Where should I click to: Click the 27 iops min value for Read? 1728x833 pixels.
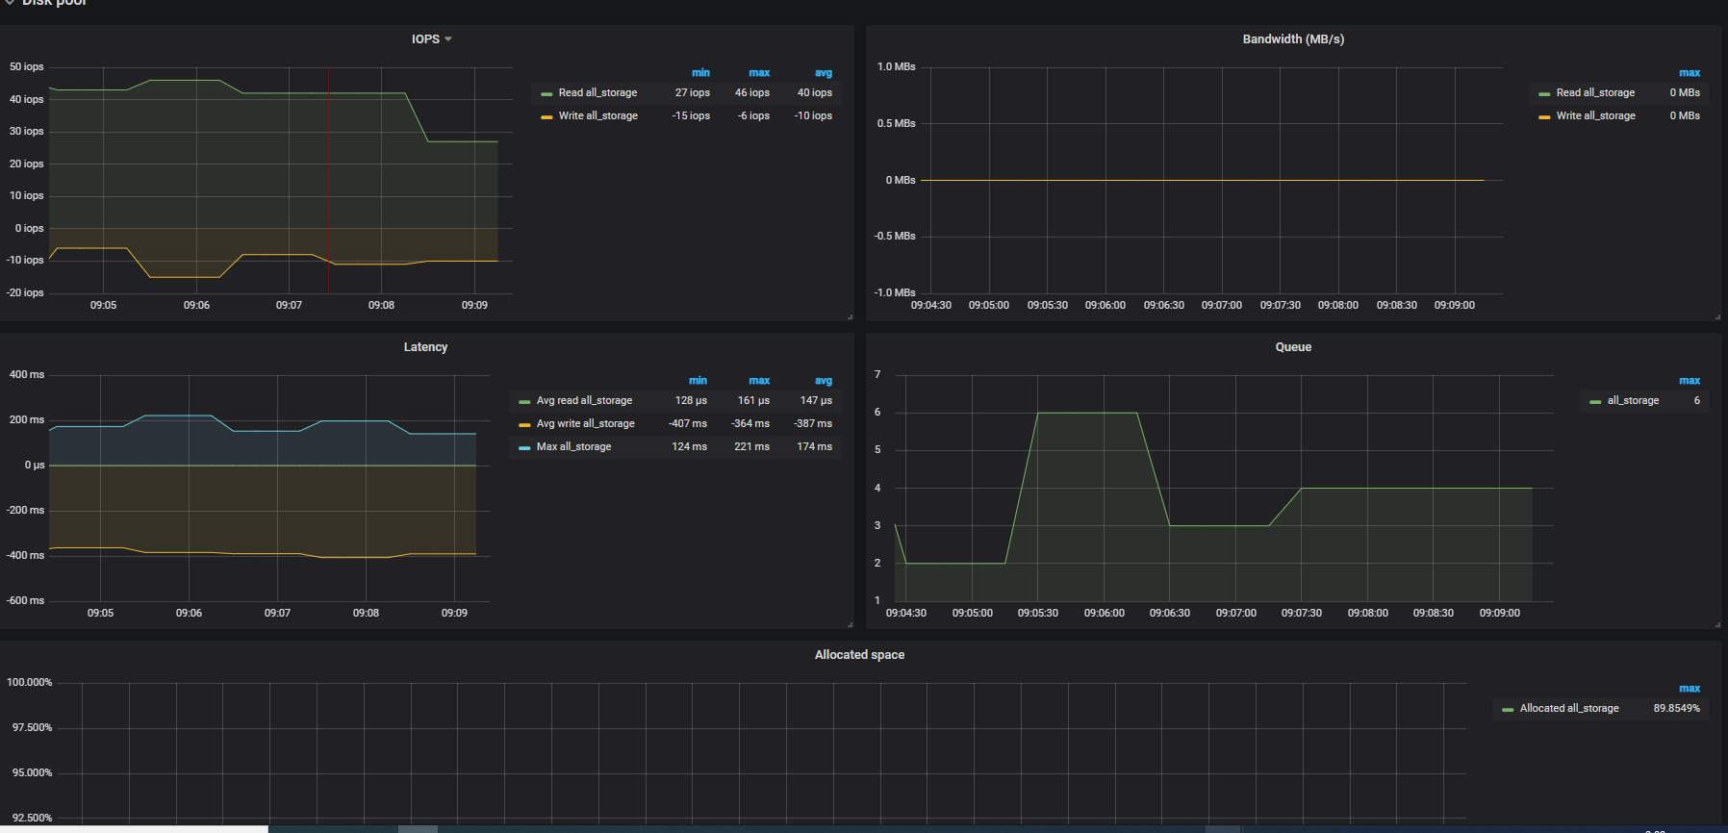point(693,93)
